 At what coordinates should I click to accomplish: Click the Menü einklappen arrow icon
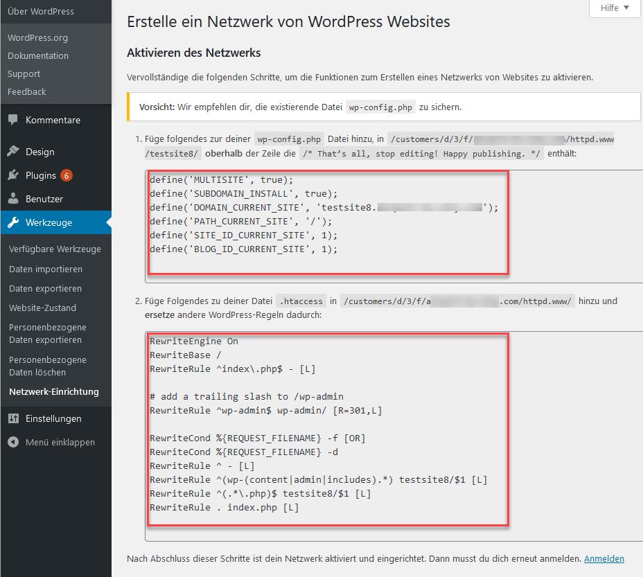(13, 442)
